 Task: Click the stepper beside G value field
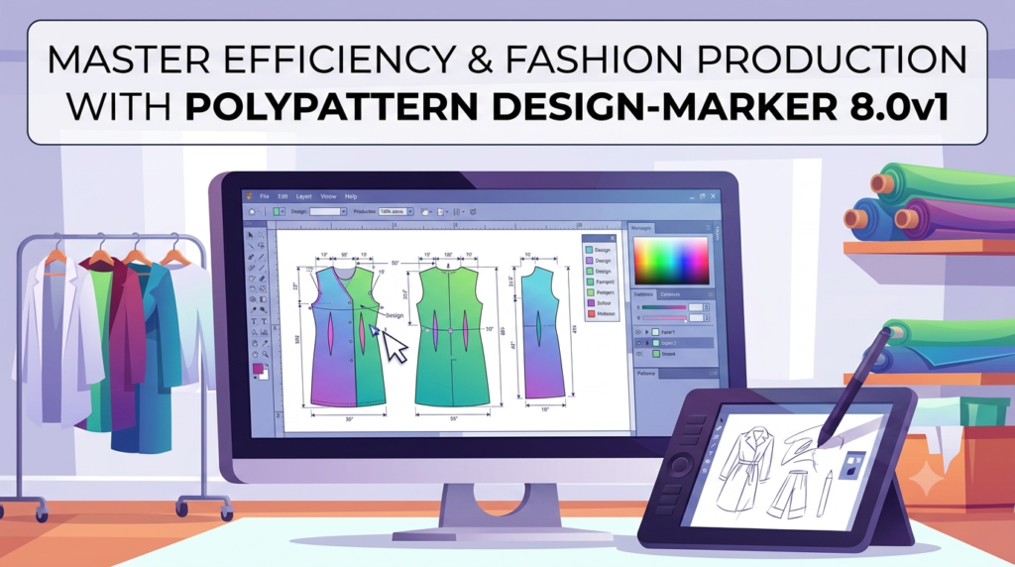(706, 318)
